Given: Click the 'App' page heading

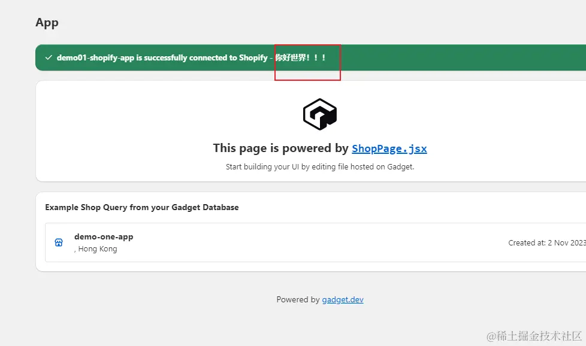Looking at the screenshot, I should (47, 23).
